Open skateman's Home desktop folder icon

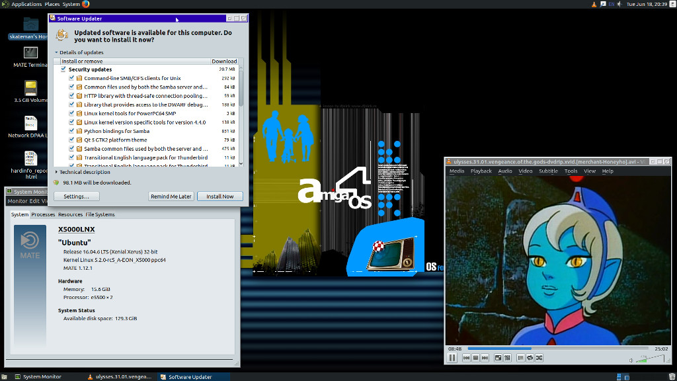[x=30, y=28]
